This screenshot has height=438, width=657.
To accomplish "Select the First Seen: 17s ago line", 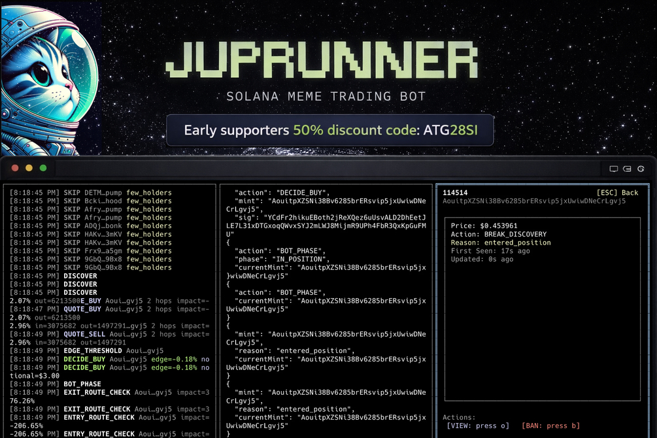I will click(x=490, y=250).
